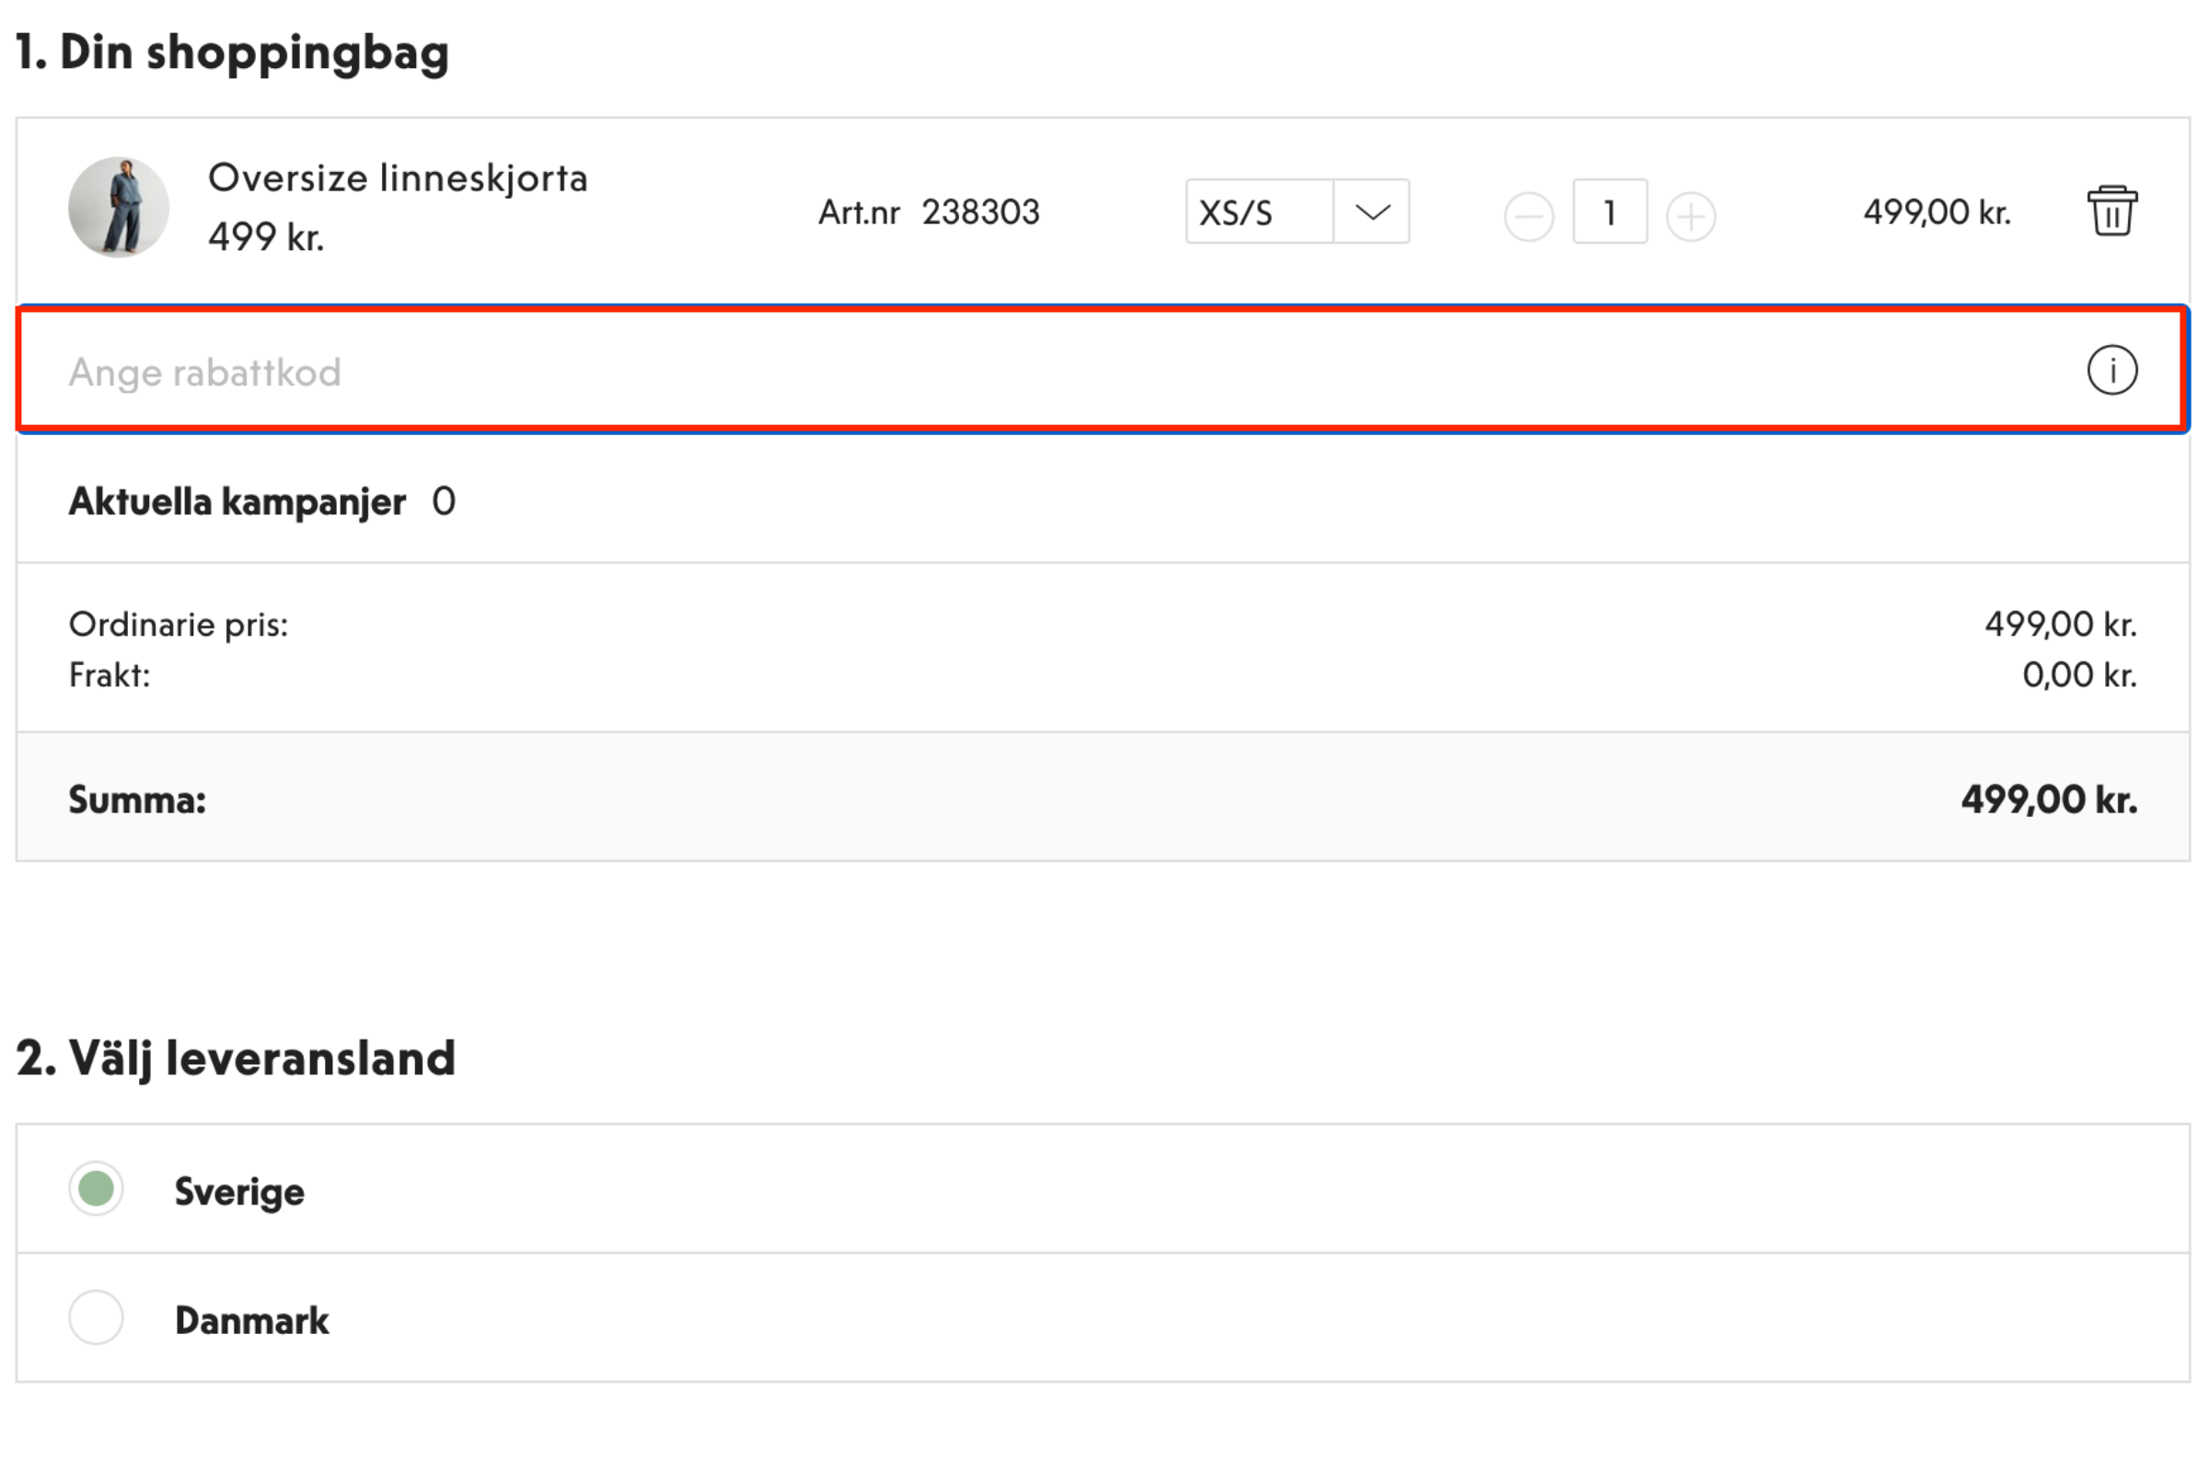Open the XS/S size dropdown
This screenshot has height=1472, width=2209.
click(x=1297, y=212)
